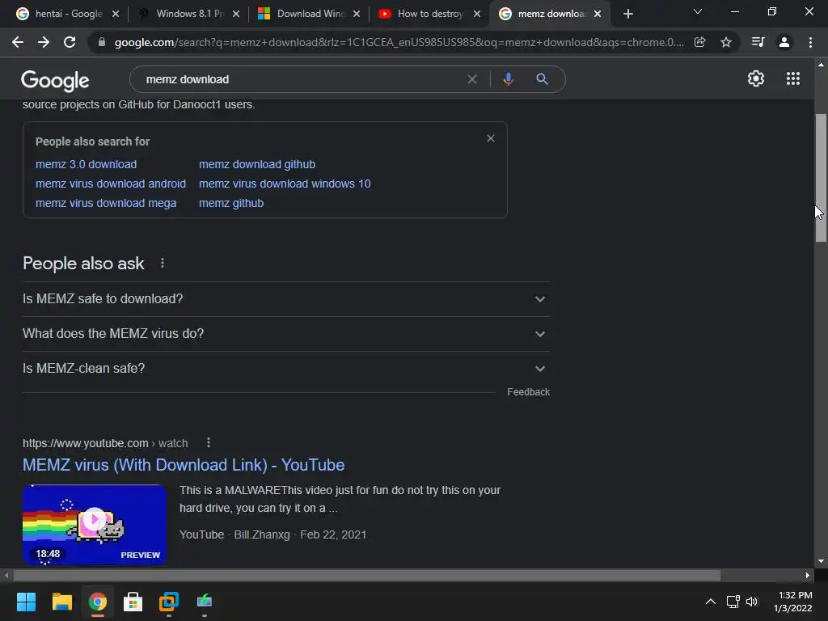Click 'memz 3.0 download' suggestion
The height and width of the screenshot is (621, 828).
[86, 164]
